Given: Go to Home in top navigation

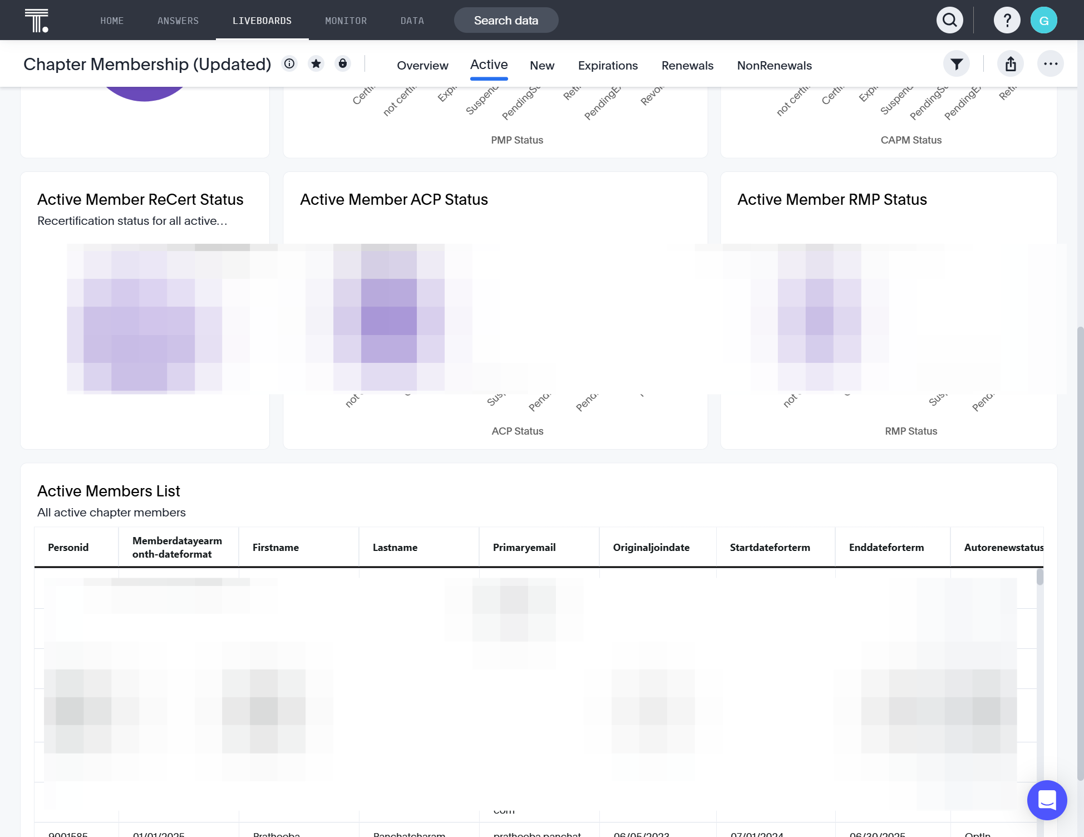Looking at the screenshot, I should click(x=112, y=21).
